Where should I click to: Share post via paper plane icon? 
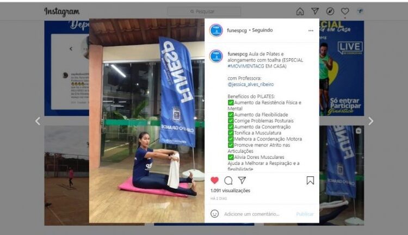coord(242,180)
